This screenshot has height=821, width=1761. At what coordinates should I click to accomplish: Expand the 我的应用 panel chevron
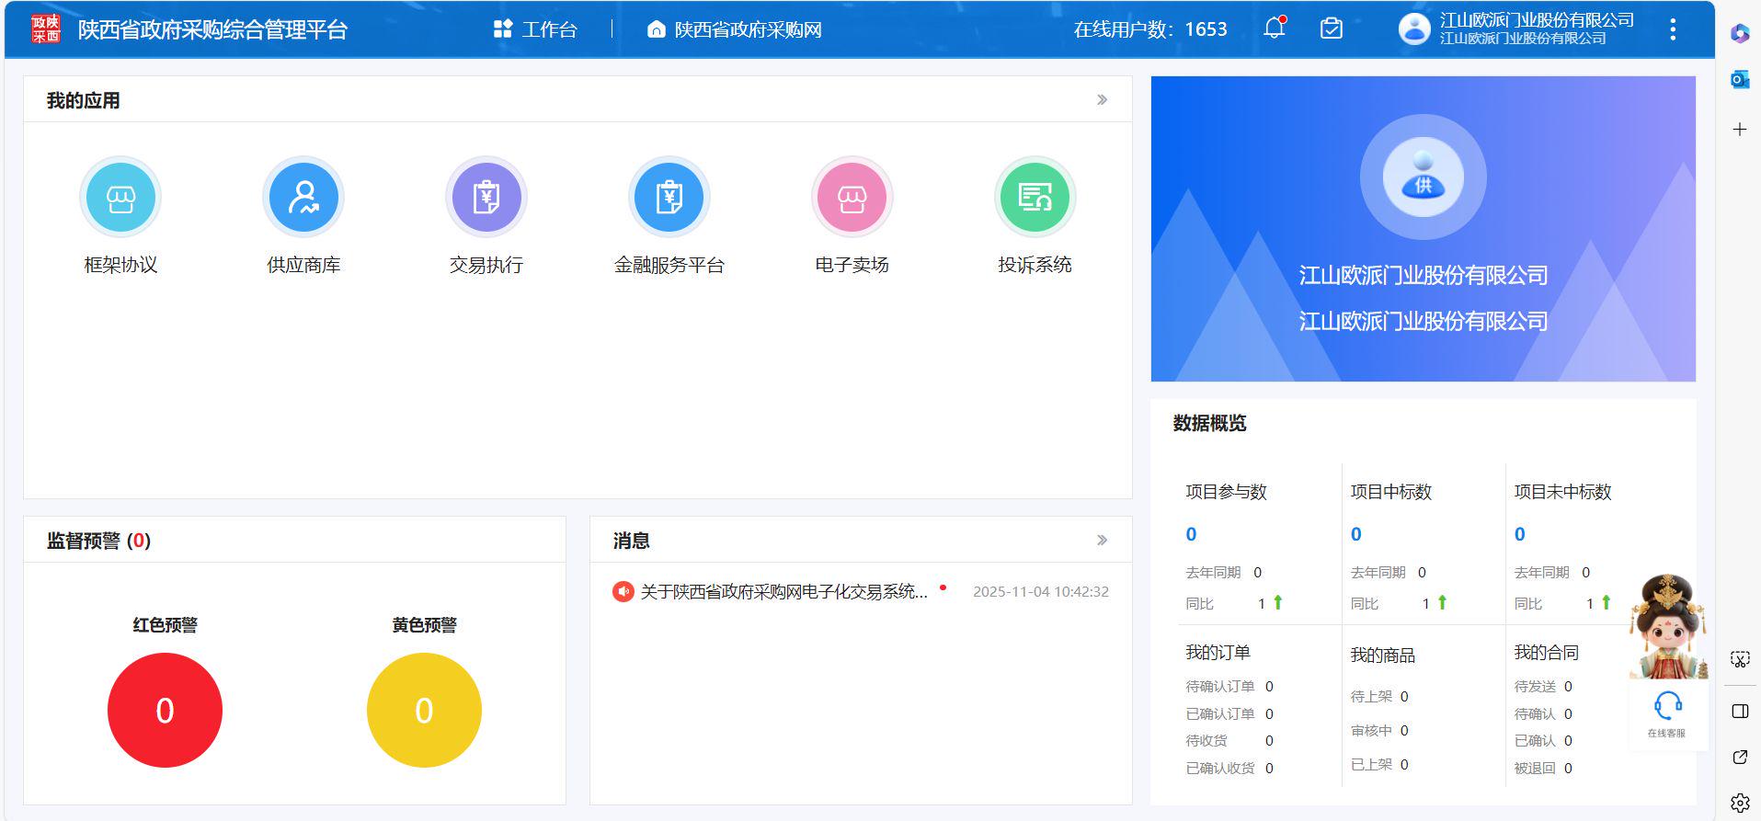1102,100
